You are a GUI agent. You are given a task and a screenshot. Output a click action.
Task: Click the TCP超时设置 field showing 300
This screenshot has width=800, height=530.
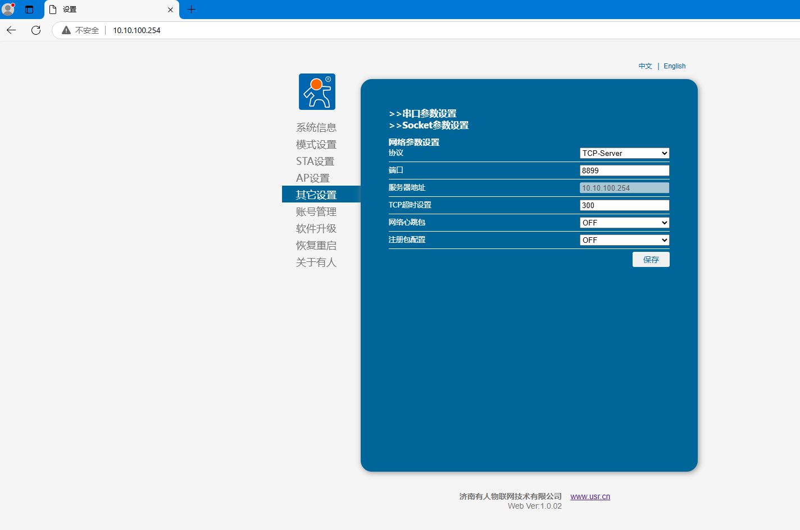(624, 205)
